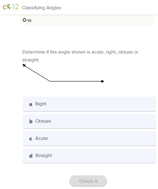158x189 pixels.
Task: Submit with the Check it button
Action: point(88,181)
